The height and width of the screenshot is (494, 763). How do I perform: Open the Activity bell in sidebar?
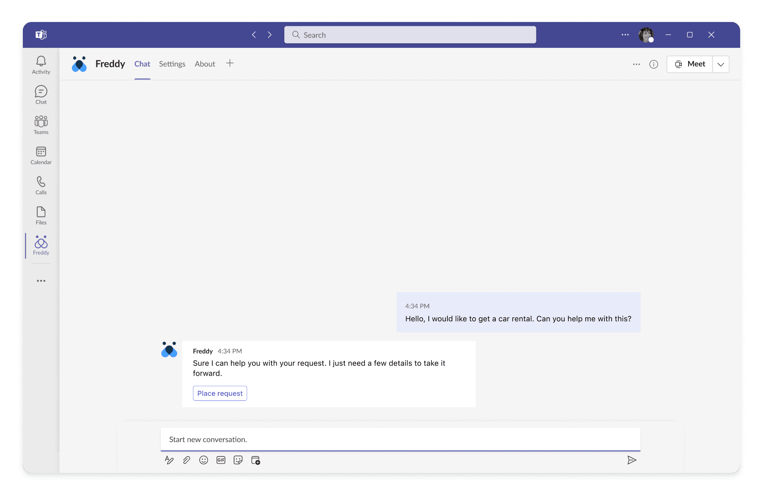point(41,65)
